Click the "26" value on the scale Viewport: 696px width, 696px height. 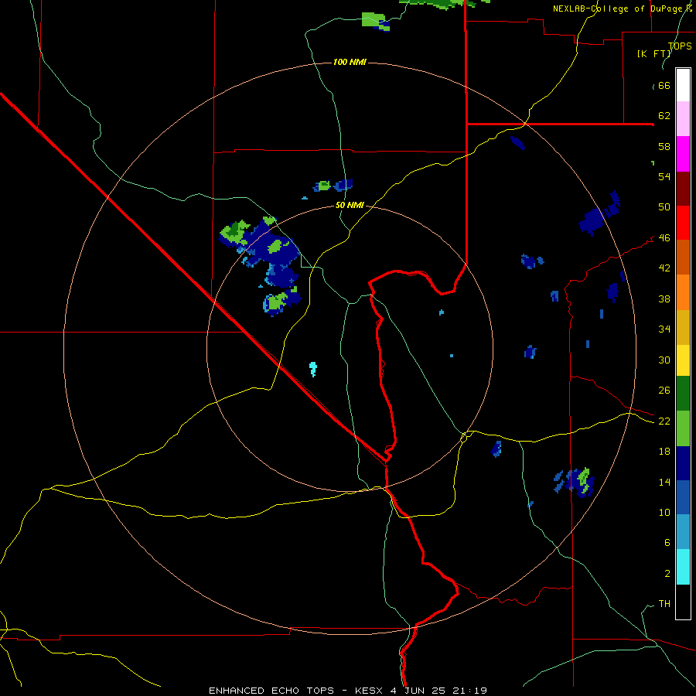(664, 391)
